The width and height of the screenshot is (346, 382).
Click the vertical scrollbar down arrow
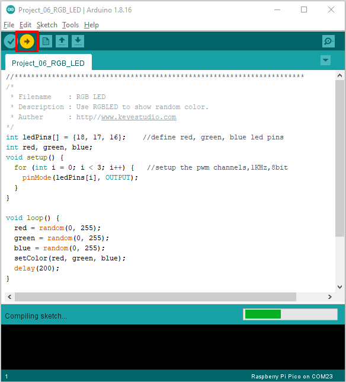339,287
